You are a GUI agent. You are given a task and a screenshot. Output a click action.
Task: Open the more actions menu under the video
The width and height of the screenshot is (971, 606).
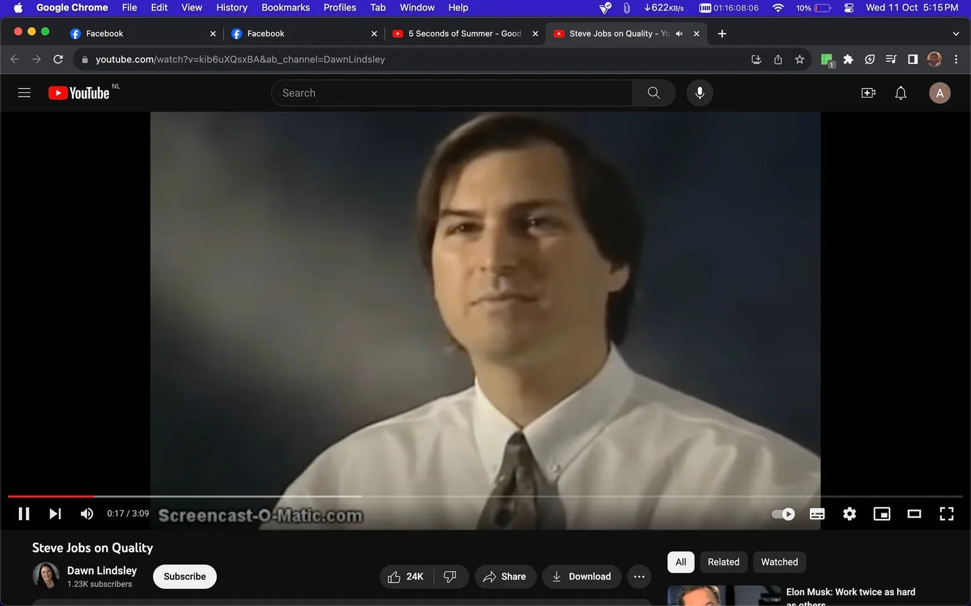point(638,576)
